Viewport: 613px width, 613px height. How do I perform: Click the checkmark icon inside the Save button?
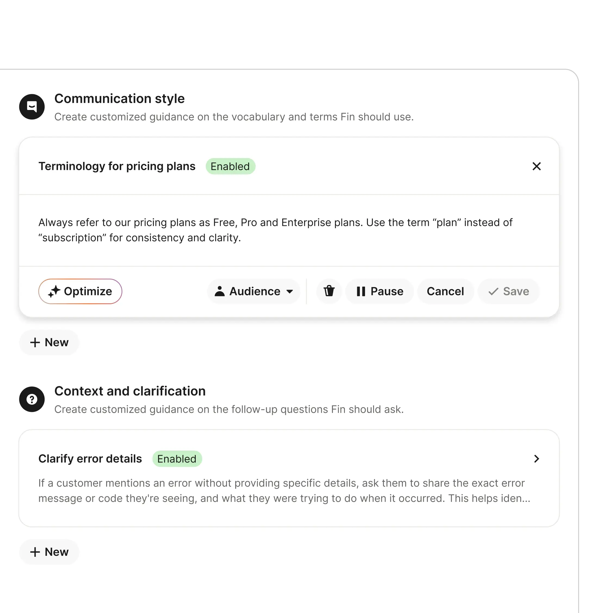[x=493, y=291]
